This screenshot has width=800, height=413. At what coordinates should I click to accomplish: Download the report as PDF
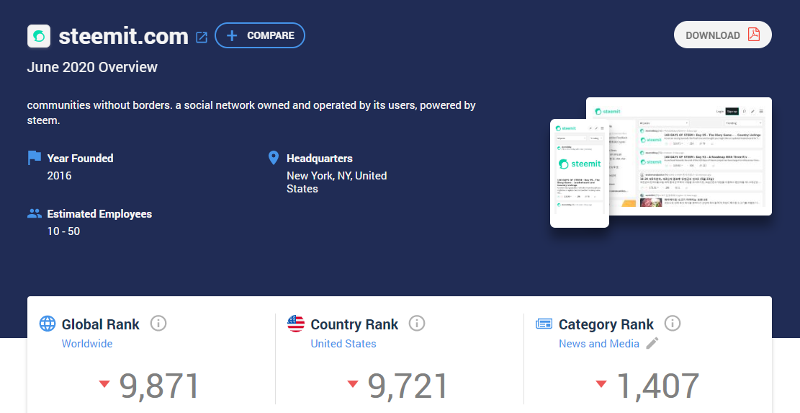(x=722, y=35)
